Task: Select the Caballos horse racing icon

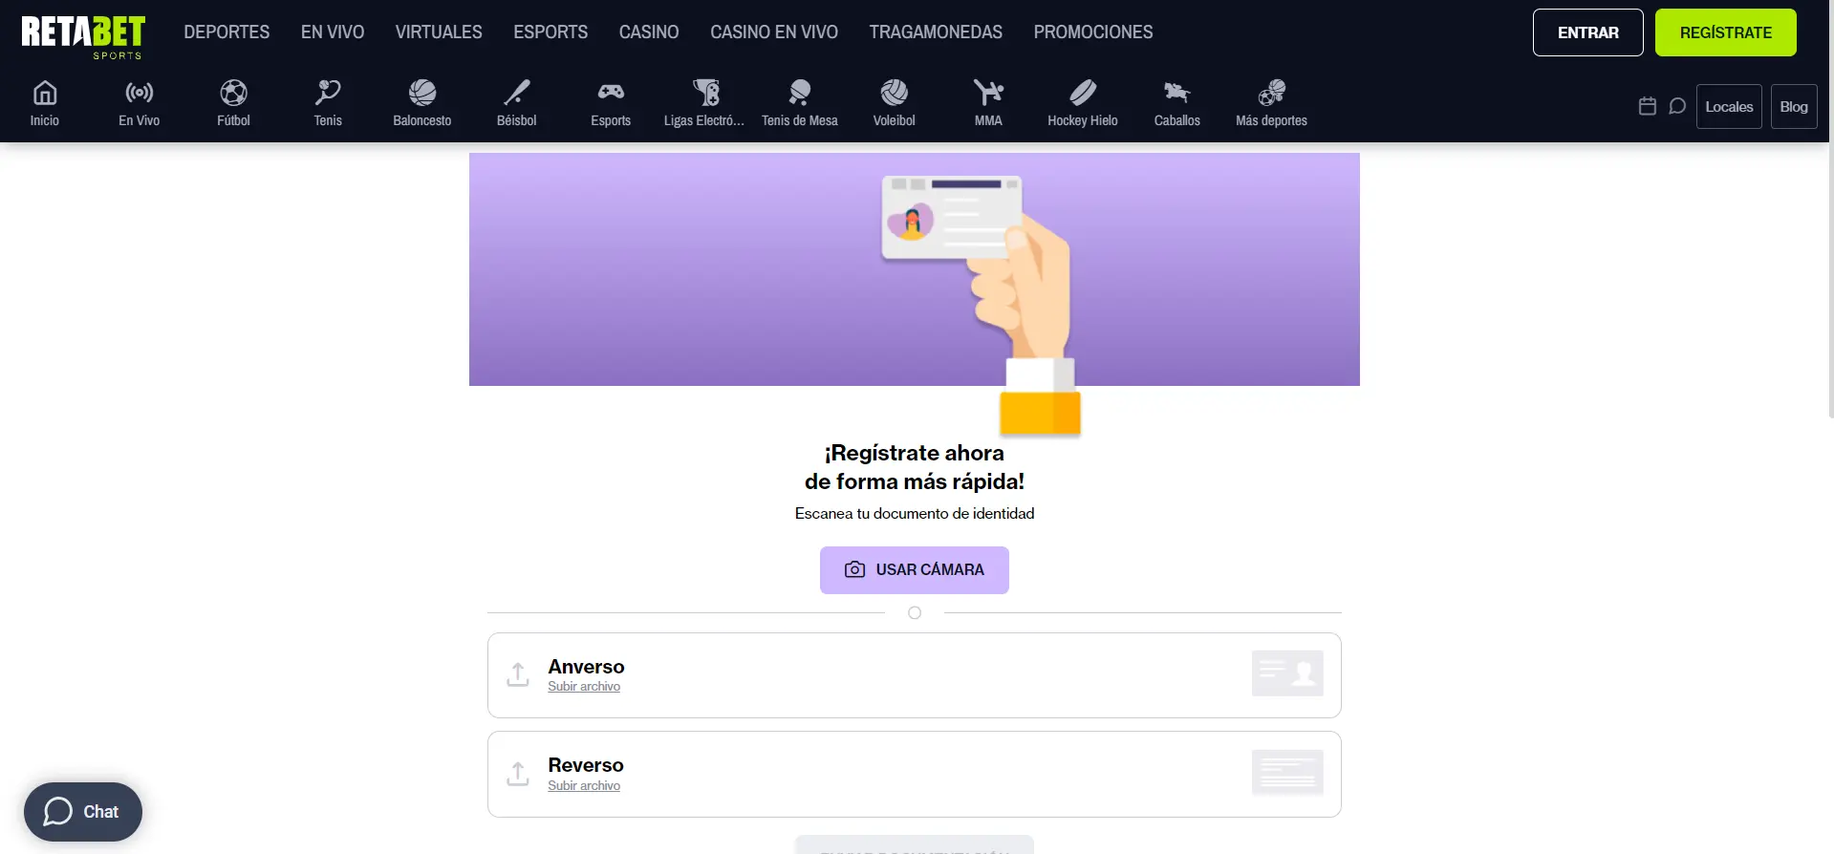Action: [x=1176, y=93]
